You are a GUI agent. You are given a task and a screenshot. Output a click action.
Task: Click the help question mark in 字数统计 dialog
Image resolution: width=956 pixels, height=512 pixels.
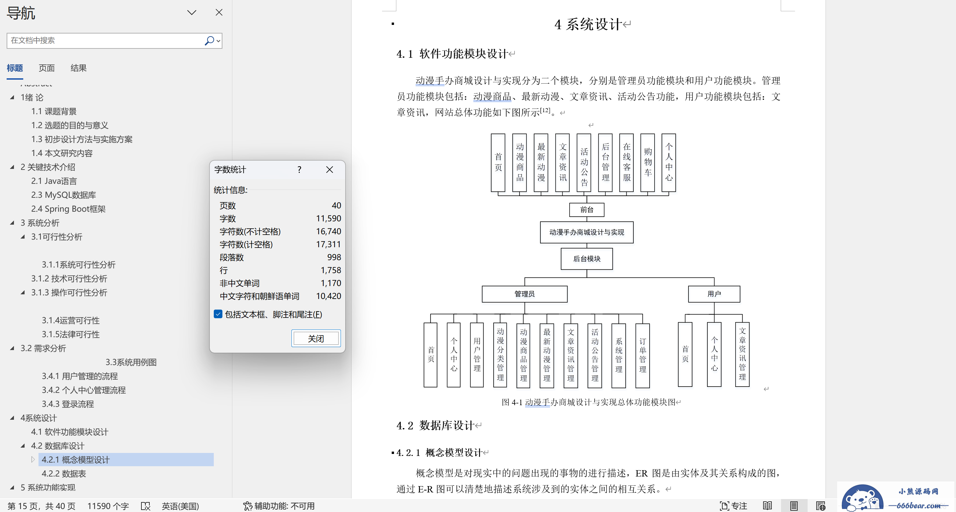(299, 170)
